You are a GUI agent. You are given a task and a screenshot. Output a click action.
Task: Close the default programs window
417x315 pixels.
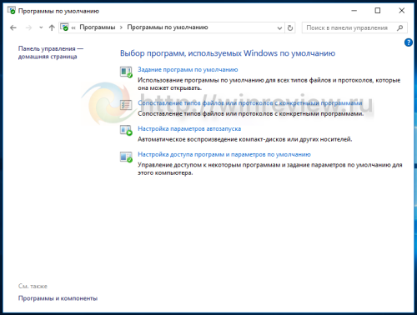point(401,11)
